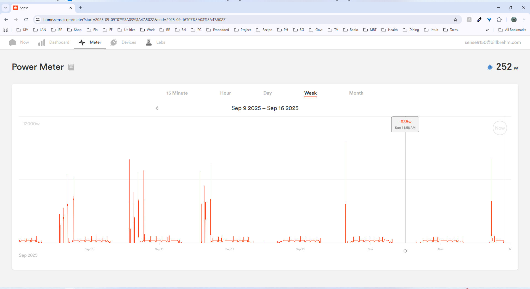Open the Radio bookmark folder
Screen dimensions: 530x289
[351, 30]
